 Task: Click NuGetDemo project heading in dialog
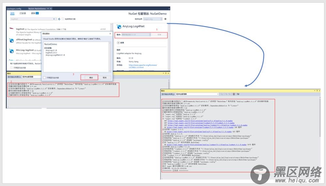click(x=51, y=44)
